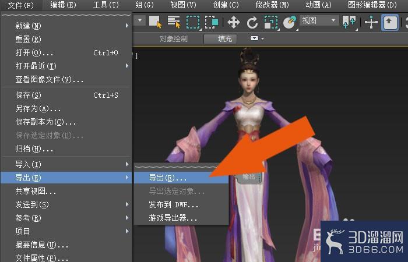The height and width of the screenshot is (262, 408).
Task: Choose 文件属性(F)... menu entry
Action: tap(66, 258)
